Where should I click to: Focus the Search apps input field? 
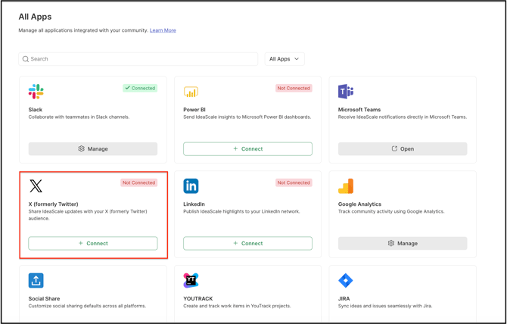point(140,59)
